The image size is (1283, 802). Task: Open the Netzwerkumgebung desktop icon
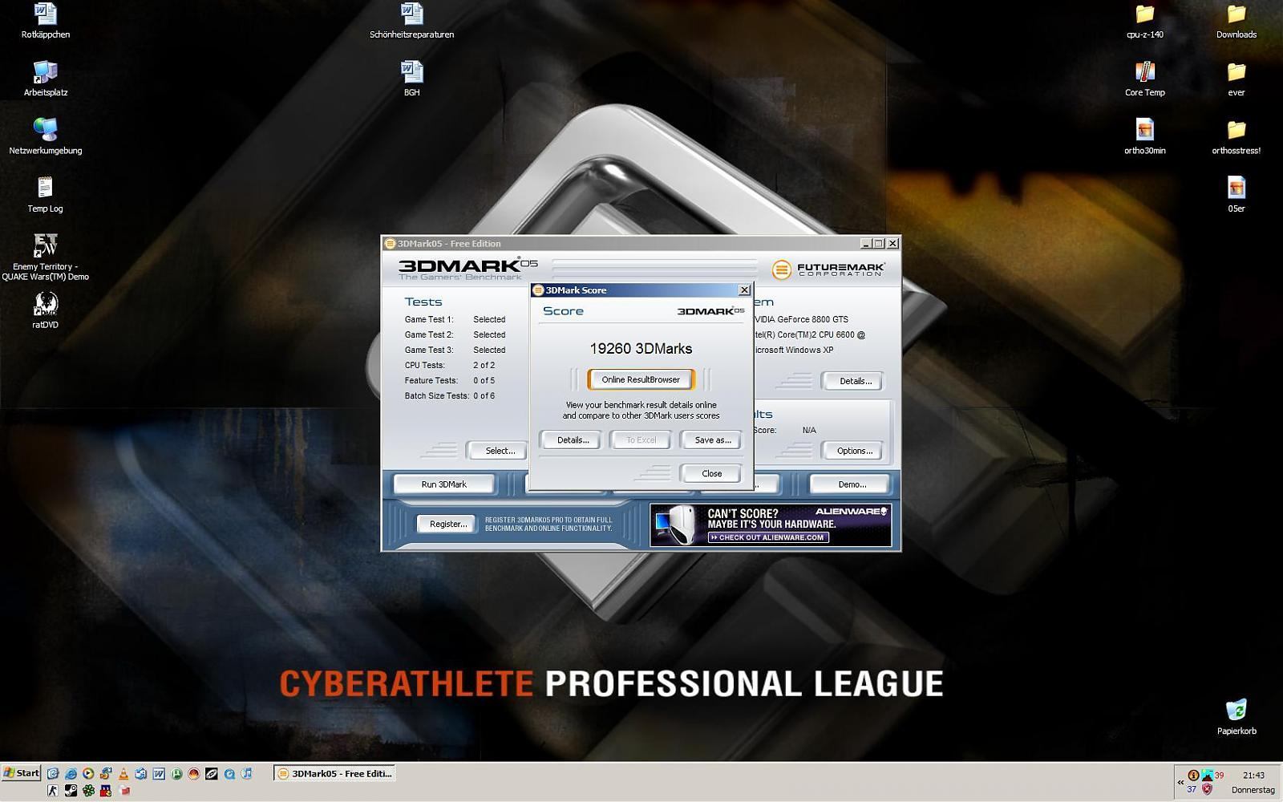pos(46,137)
